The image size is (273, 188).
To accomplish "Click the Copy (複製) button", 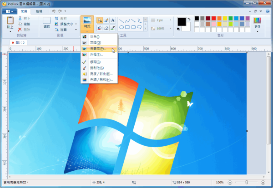I will (x=24, y=24).
